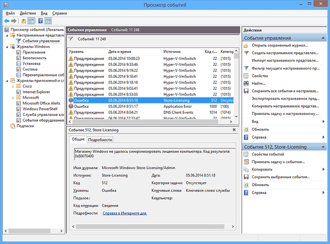Click funnel icon beside Фильтр текущего настраиваемого
The width and height of the screenshot is (330, 244).
point(246,68)
